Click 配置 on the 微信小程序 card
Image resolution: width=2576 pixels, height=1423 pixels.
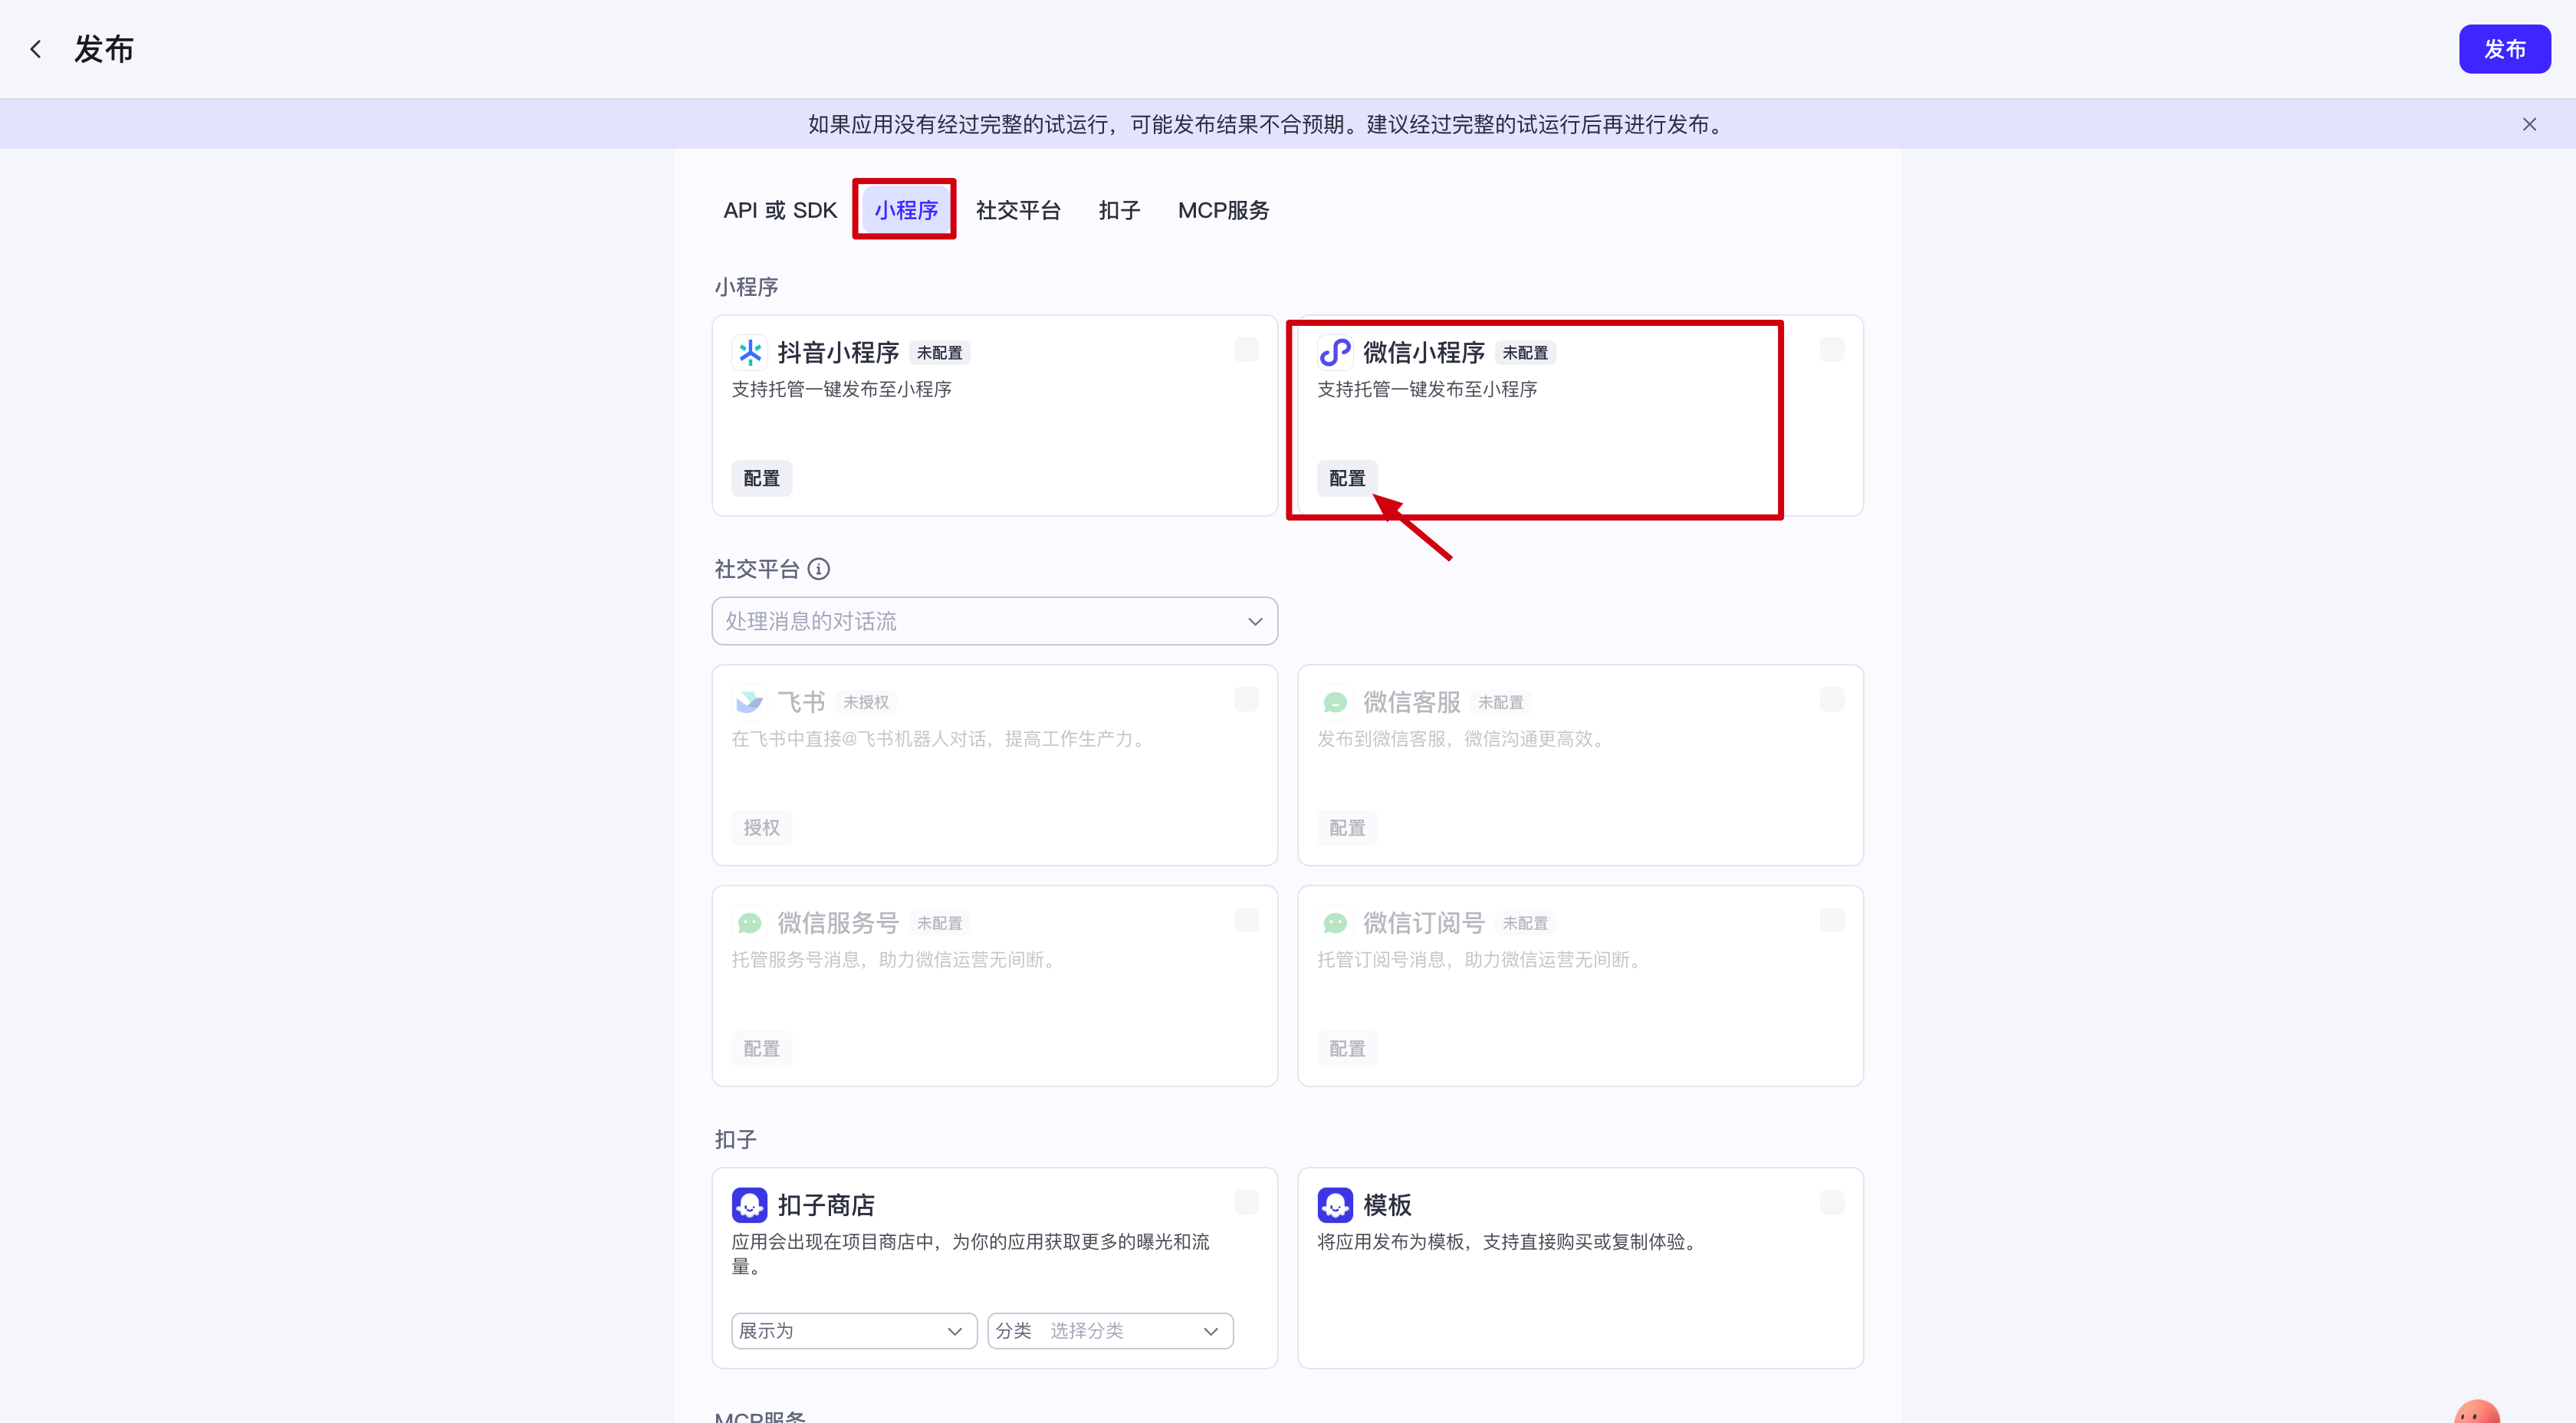coord(1346,478)
